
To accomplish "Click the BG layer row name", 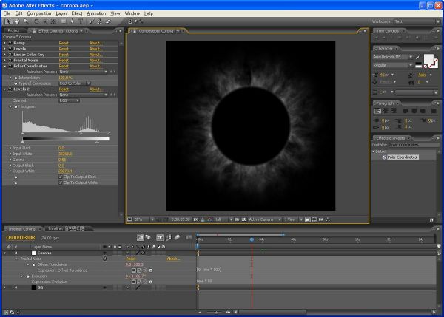I will pyautogui.click(x=40, y=287).
